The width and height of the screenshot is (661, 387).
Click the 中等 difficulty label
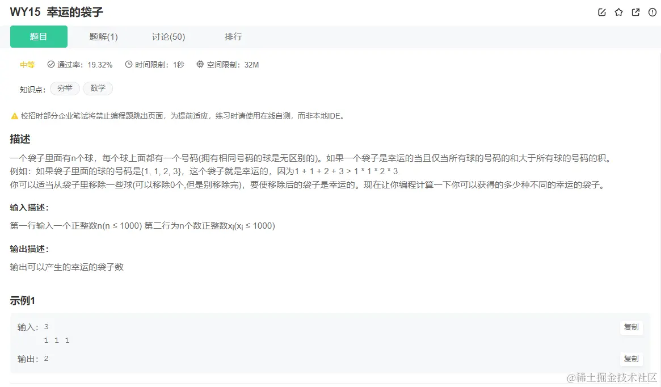27,65
